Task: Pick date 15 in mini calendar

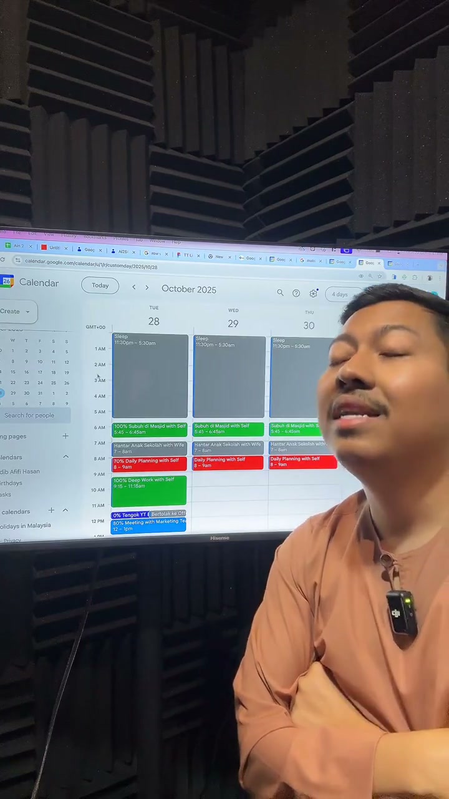Action: pos(13,372)
